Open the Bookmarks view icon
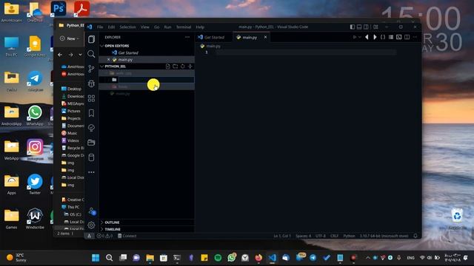 click(x=91, y=113)
